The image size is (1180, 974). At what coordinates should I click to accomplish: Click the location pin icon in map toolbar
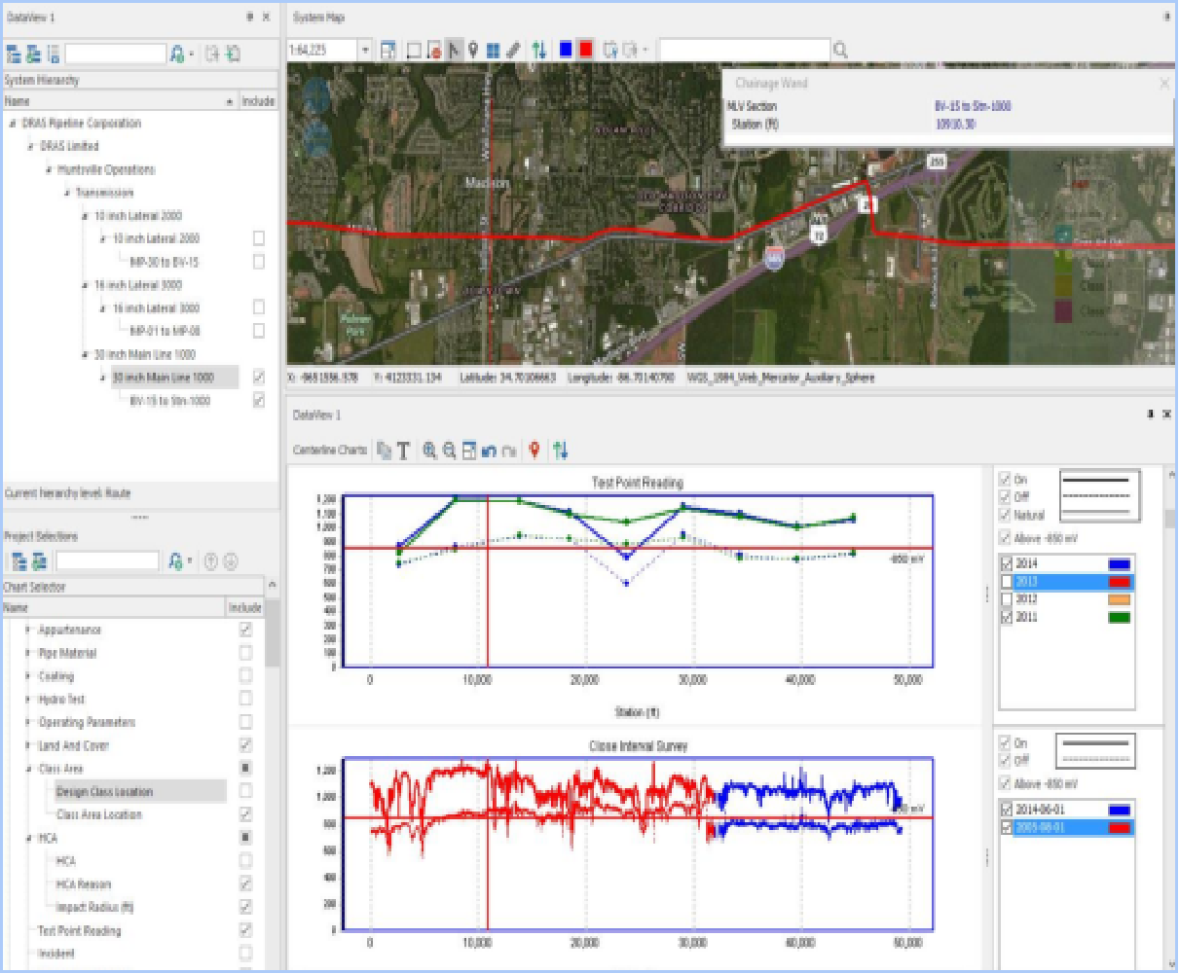coord(473,51)
